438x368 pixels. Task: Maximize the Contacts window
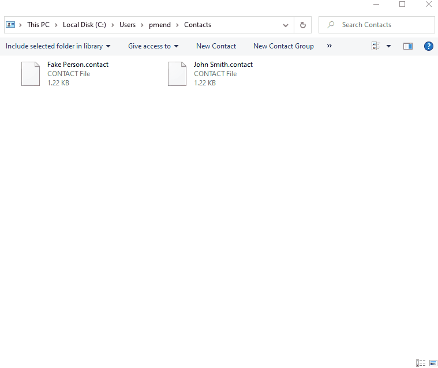pos(402,4)
